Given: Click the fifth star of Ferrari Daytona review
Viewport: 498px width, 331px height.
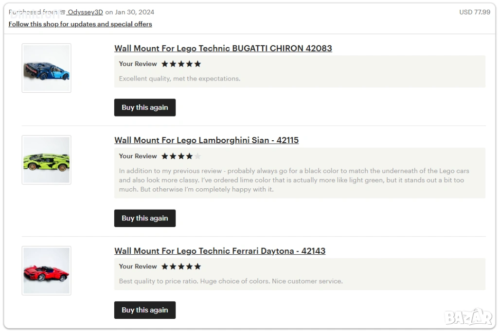Looking at the screenshot, I should point(197,266).
